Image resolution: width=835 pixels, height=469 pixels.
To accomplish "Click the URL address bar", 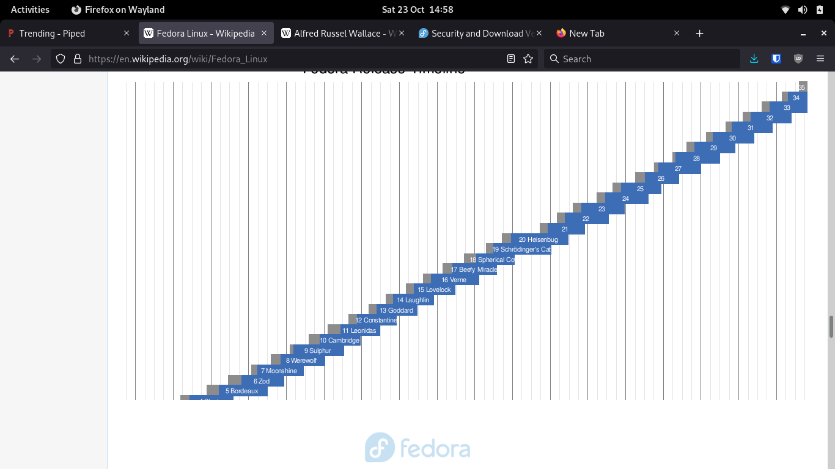I will (x=293, y=59).
